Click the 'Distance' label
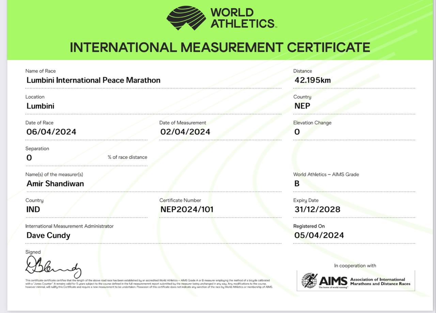 coord(302,71)
